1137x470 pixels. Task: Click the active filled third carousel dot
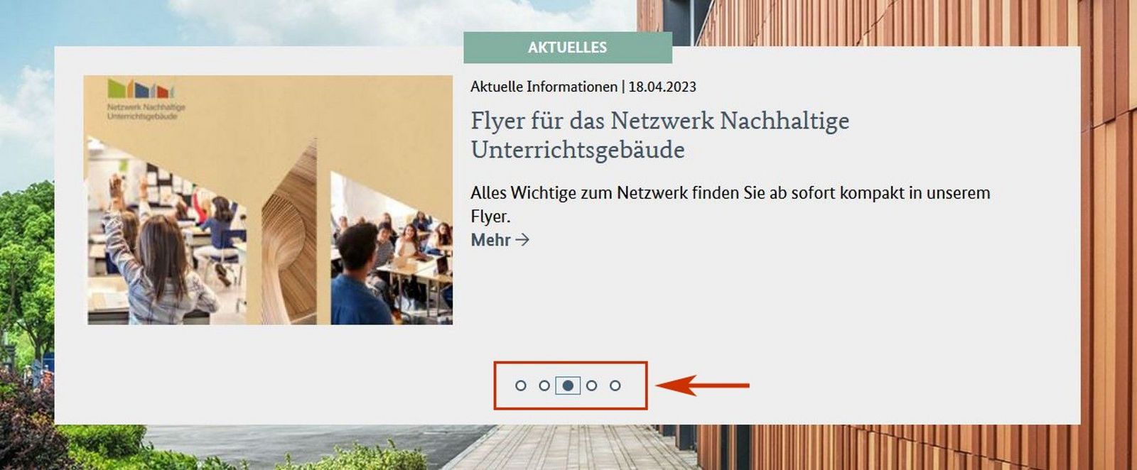[x=568, y=386]
